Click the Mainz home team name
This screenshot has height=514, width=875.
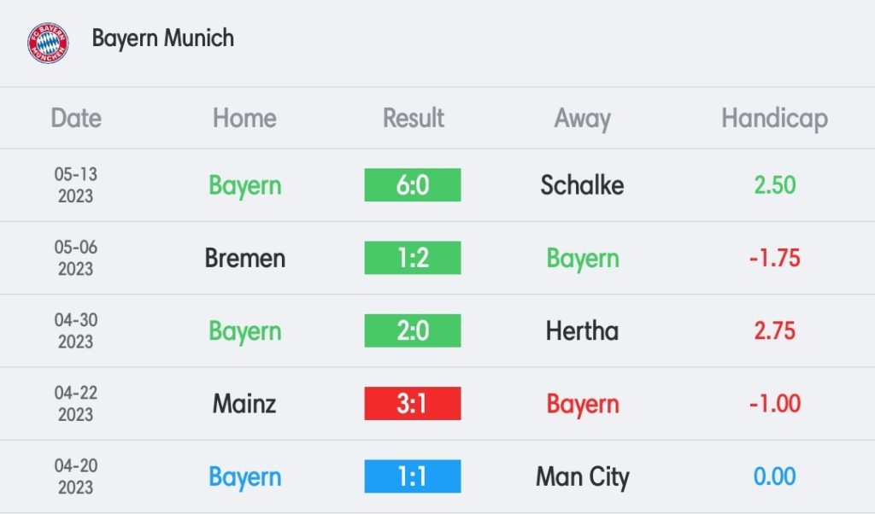click(x=244, y=403)
